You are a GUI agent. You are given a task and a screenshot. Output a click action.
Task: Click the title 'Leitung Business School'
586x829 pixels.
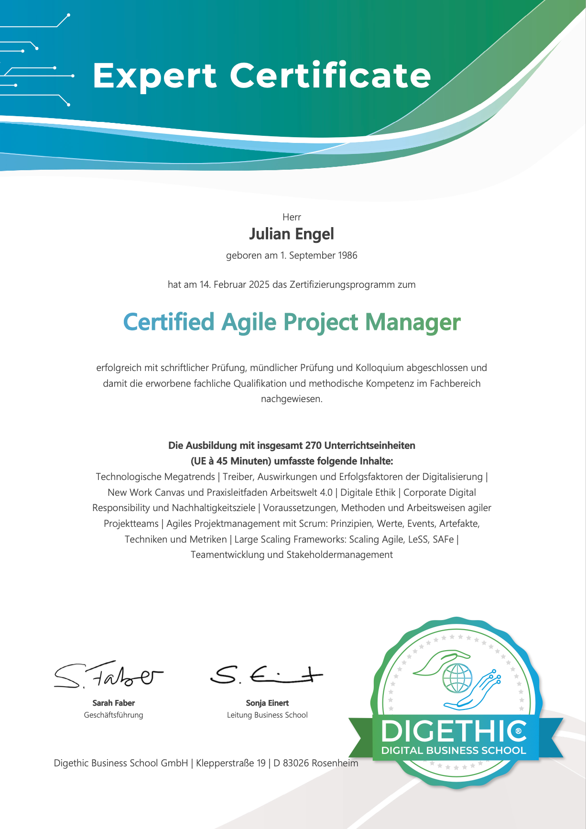click(x=267, y=715)
